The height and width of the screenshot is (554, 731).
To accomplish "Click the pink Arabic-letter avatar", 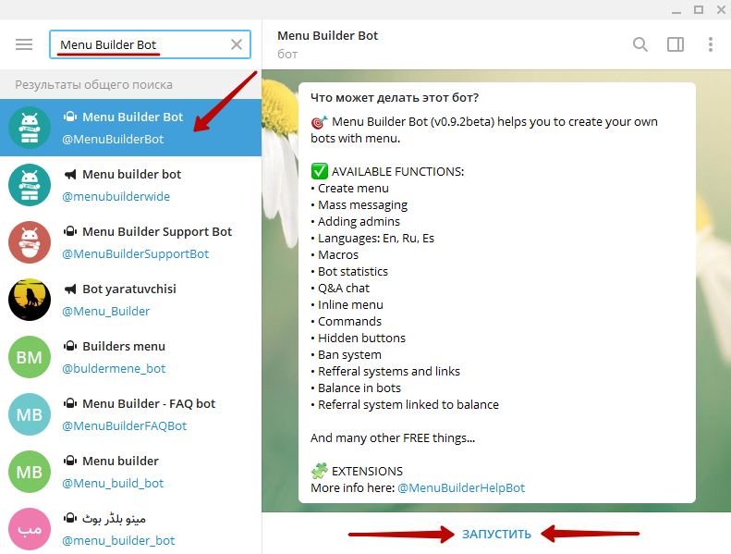I will coord(30,529).
